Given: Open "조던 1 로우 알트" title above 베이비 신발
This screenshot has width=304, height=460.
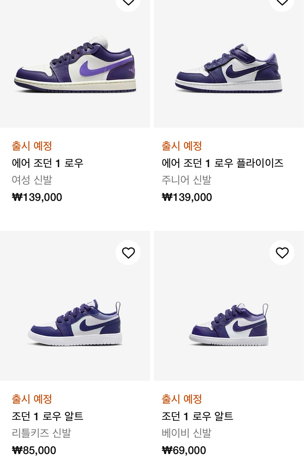Looking at the screenshot, I should (x=197, y=416).
